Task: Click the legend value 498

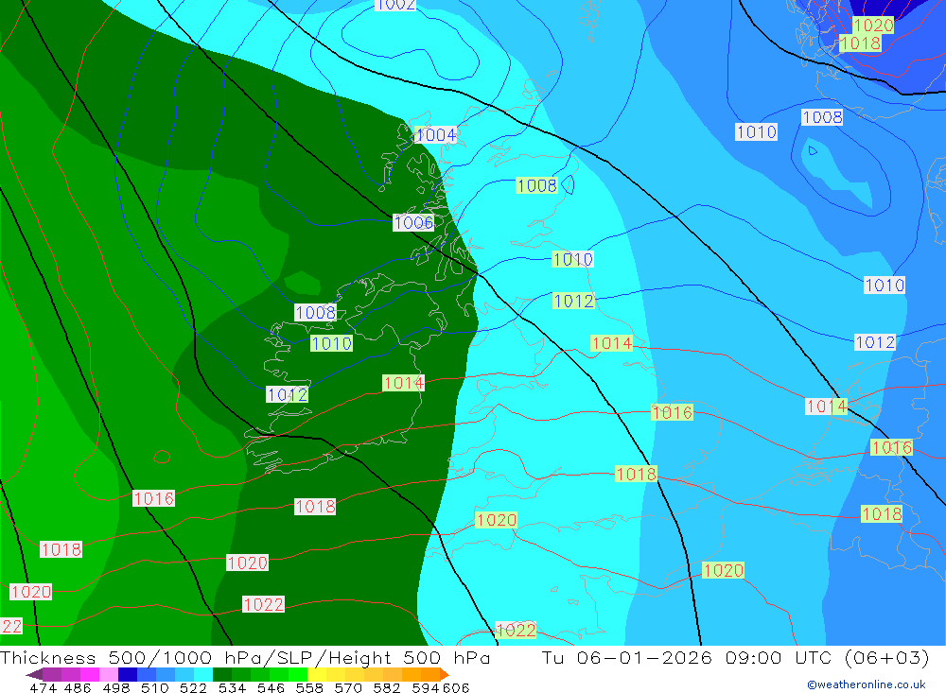Action: (x=115, y=687)
